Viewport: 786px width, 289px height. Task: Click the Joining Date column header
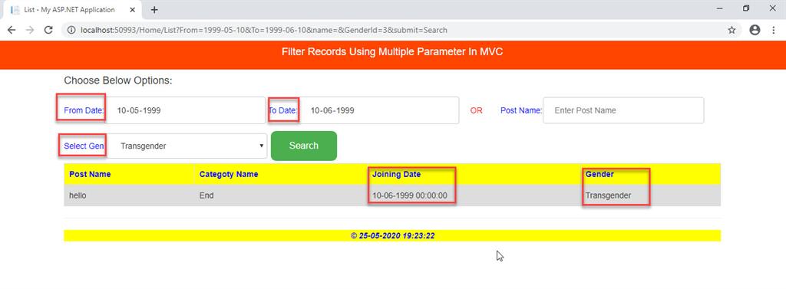click(x=396, y=174)
